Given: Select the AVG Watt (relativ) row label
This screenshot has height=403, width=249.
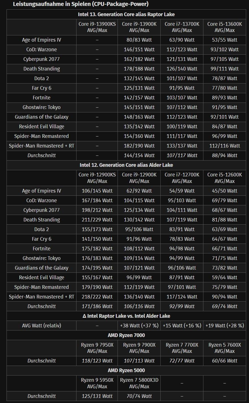Looking at the screenshot, I should pos(41,326).
